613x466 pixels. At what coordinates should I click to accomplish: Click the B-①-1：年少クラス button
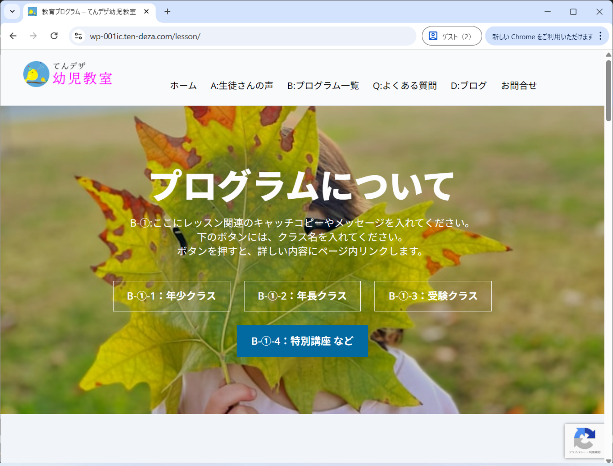pos(172,296)
